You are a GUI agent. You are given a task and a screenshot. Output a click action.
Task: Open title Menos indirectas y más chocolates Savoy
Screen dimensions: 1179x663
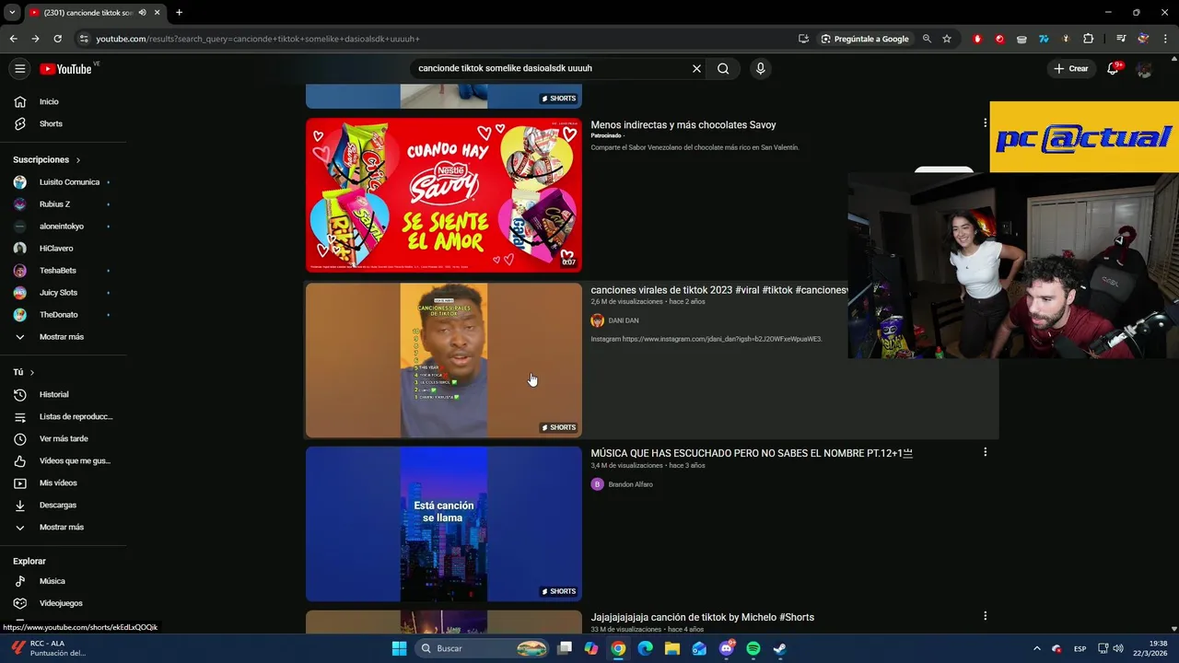click(x=683, y=125)
